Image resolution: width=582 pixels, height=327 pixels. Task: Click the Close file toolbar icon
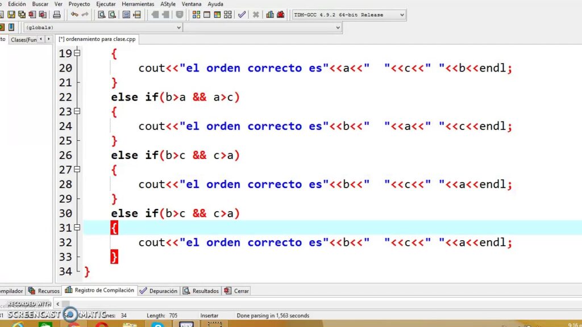(x=32, y=15)
